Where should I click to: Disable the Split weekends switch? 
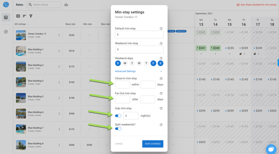[x=118, y=129]
